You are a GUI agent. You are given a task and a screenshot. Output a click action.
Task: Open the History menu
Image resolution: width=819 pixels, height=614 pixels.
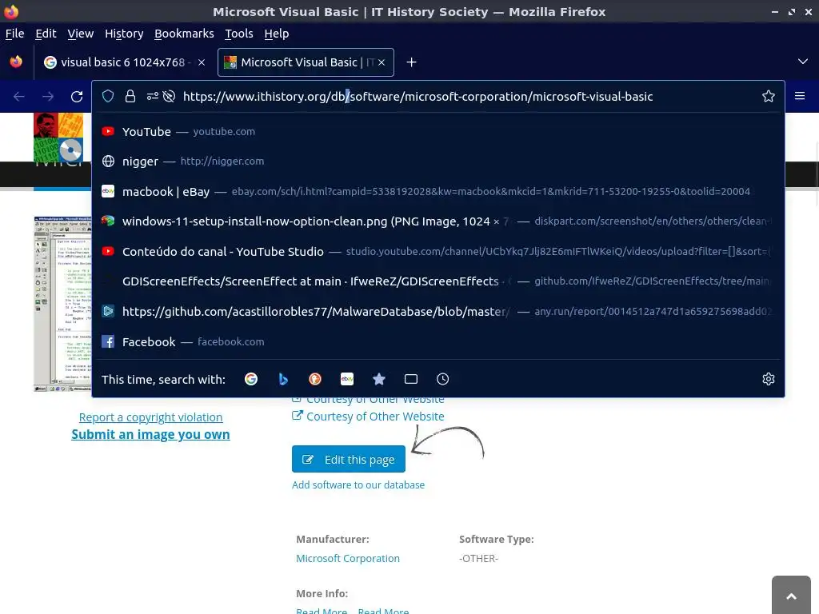click(124, 34)
